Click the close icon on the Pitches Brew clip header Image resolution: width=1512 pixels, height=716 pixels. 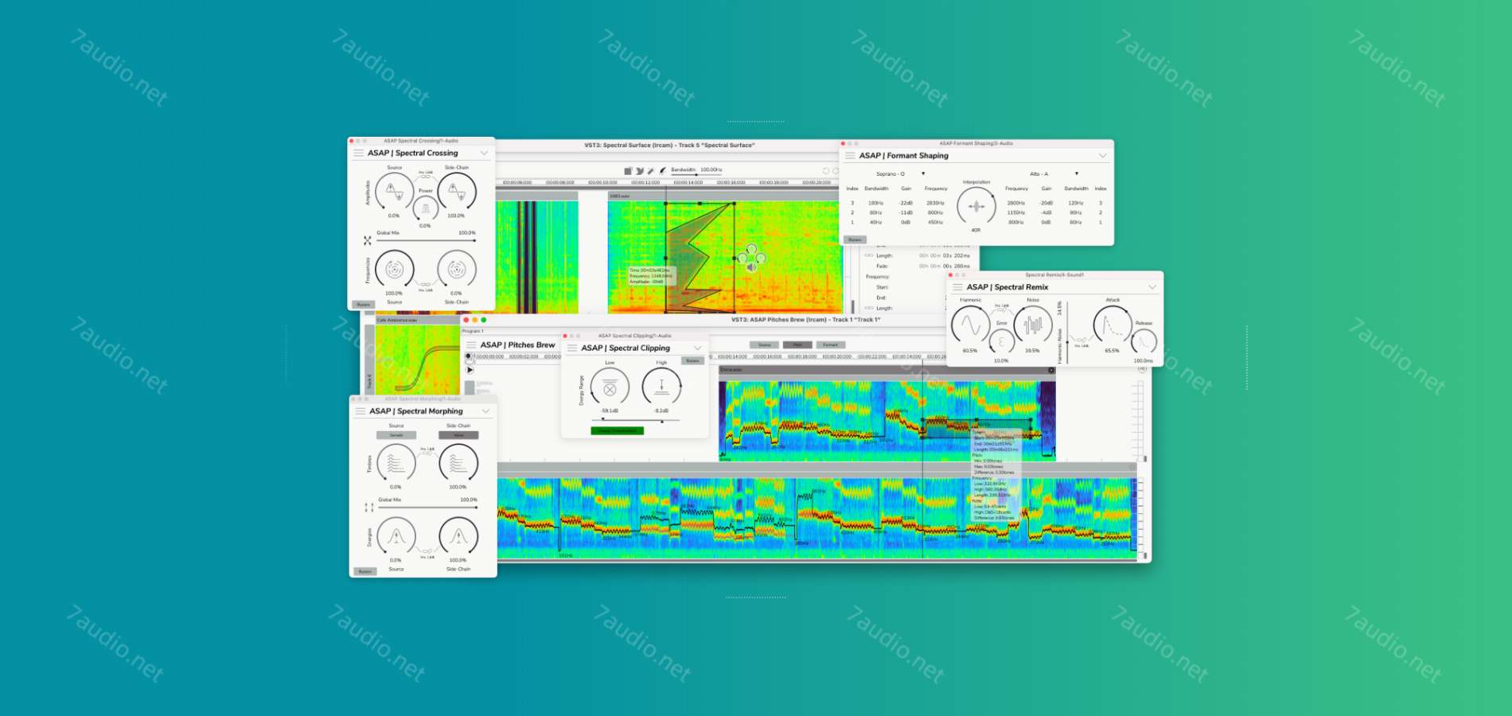1051,370
